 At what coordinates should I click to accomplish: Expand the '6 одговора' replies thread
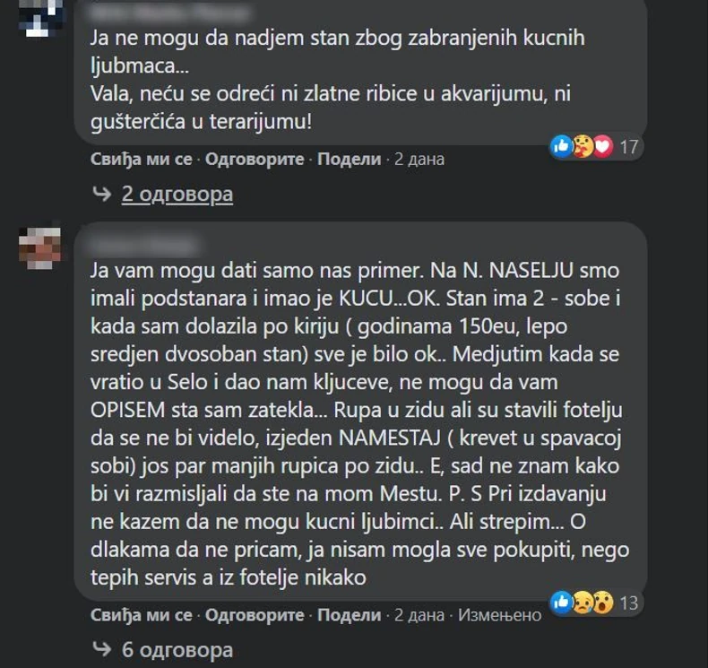pyautogui.click(x=177, y=649)
